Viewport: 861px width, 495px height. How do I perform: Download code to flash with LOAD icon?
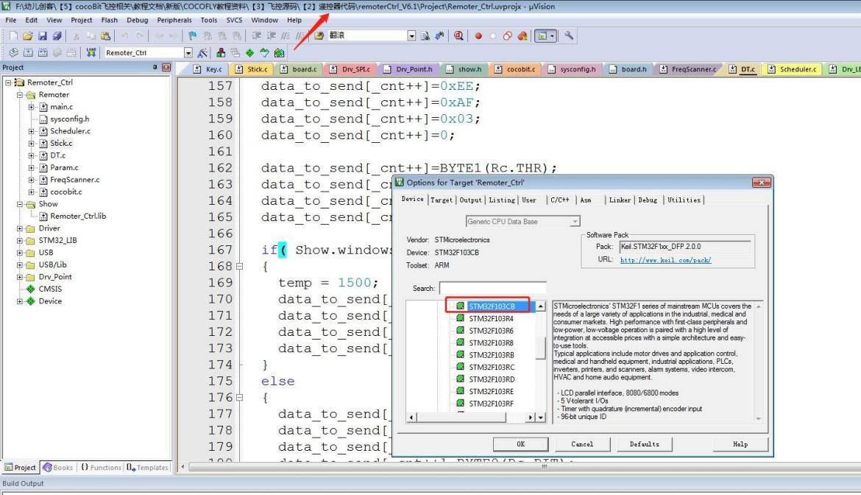(91, 53)
